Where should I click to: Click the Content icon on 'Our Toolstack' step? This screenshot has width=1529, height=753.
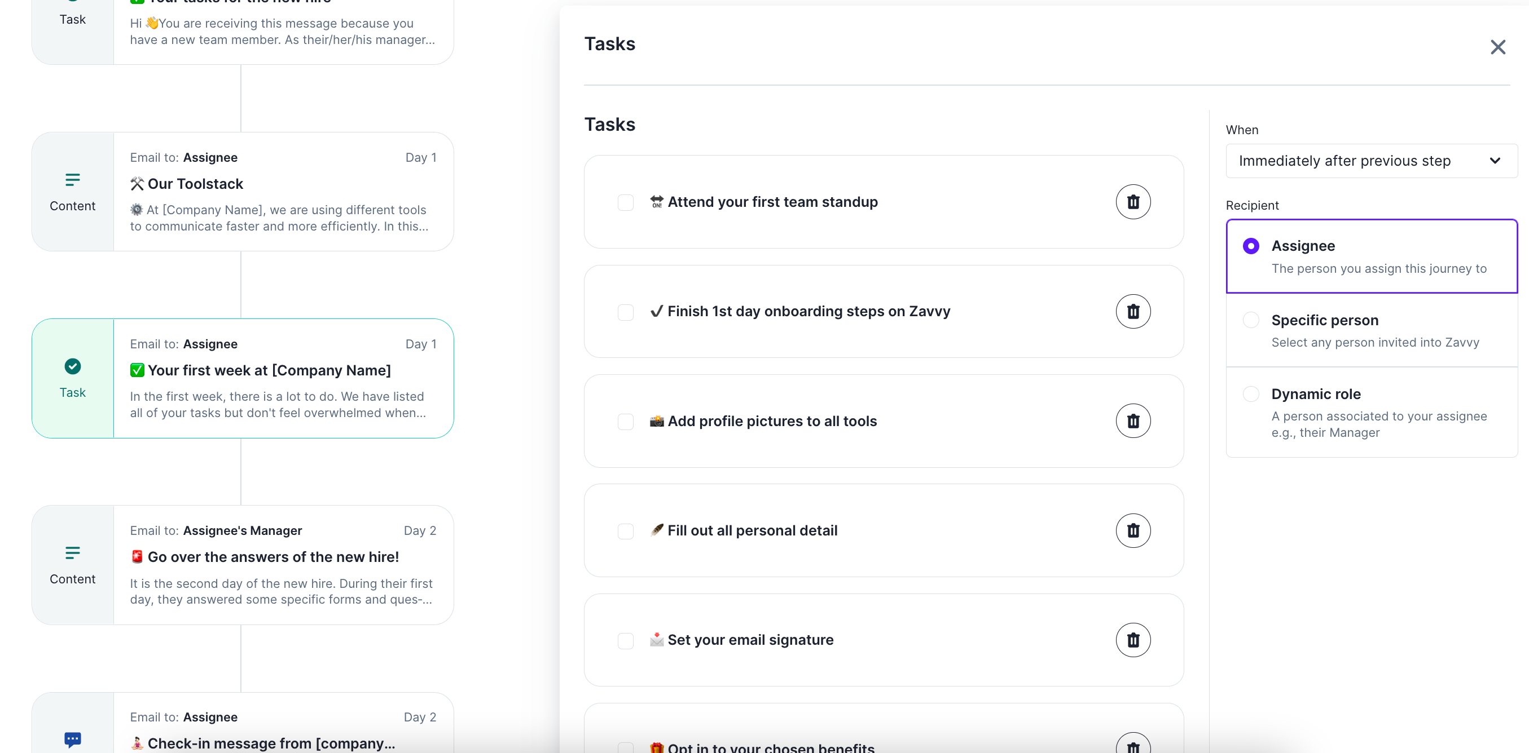pyautogui.click(x=72, y=180)
